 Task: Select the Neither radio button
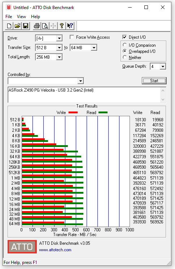[x=125, y=57]
